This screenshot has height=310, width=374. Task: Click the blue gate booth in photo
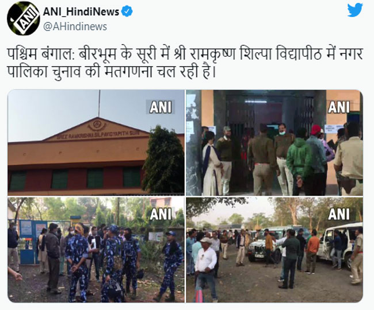[31, 242]
